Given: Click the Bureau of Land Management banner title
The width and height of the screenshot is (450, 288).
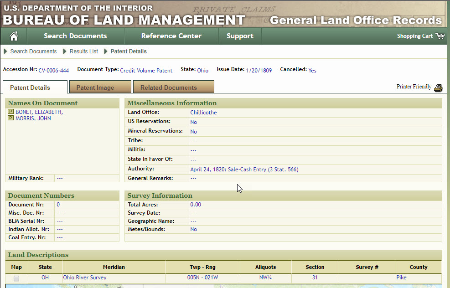Looking at the screenshot, I should click(x=124, y=20).
